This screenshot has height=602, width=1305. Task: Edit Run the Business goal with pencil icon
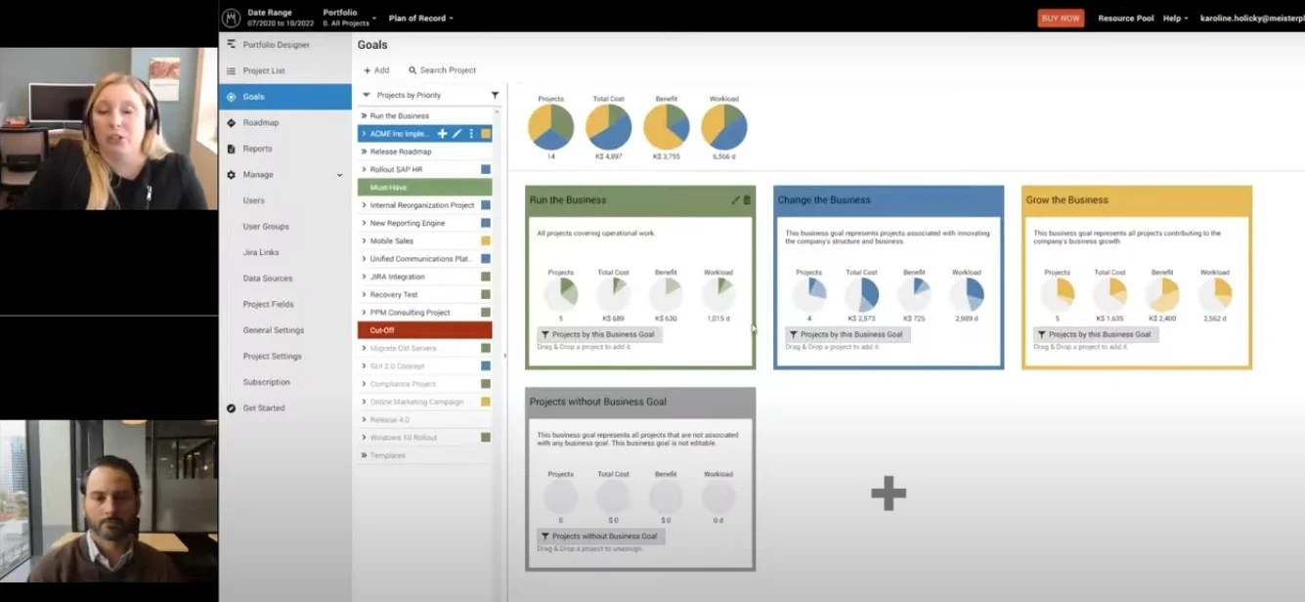coord(735,199)
